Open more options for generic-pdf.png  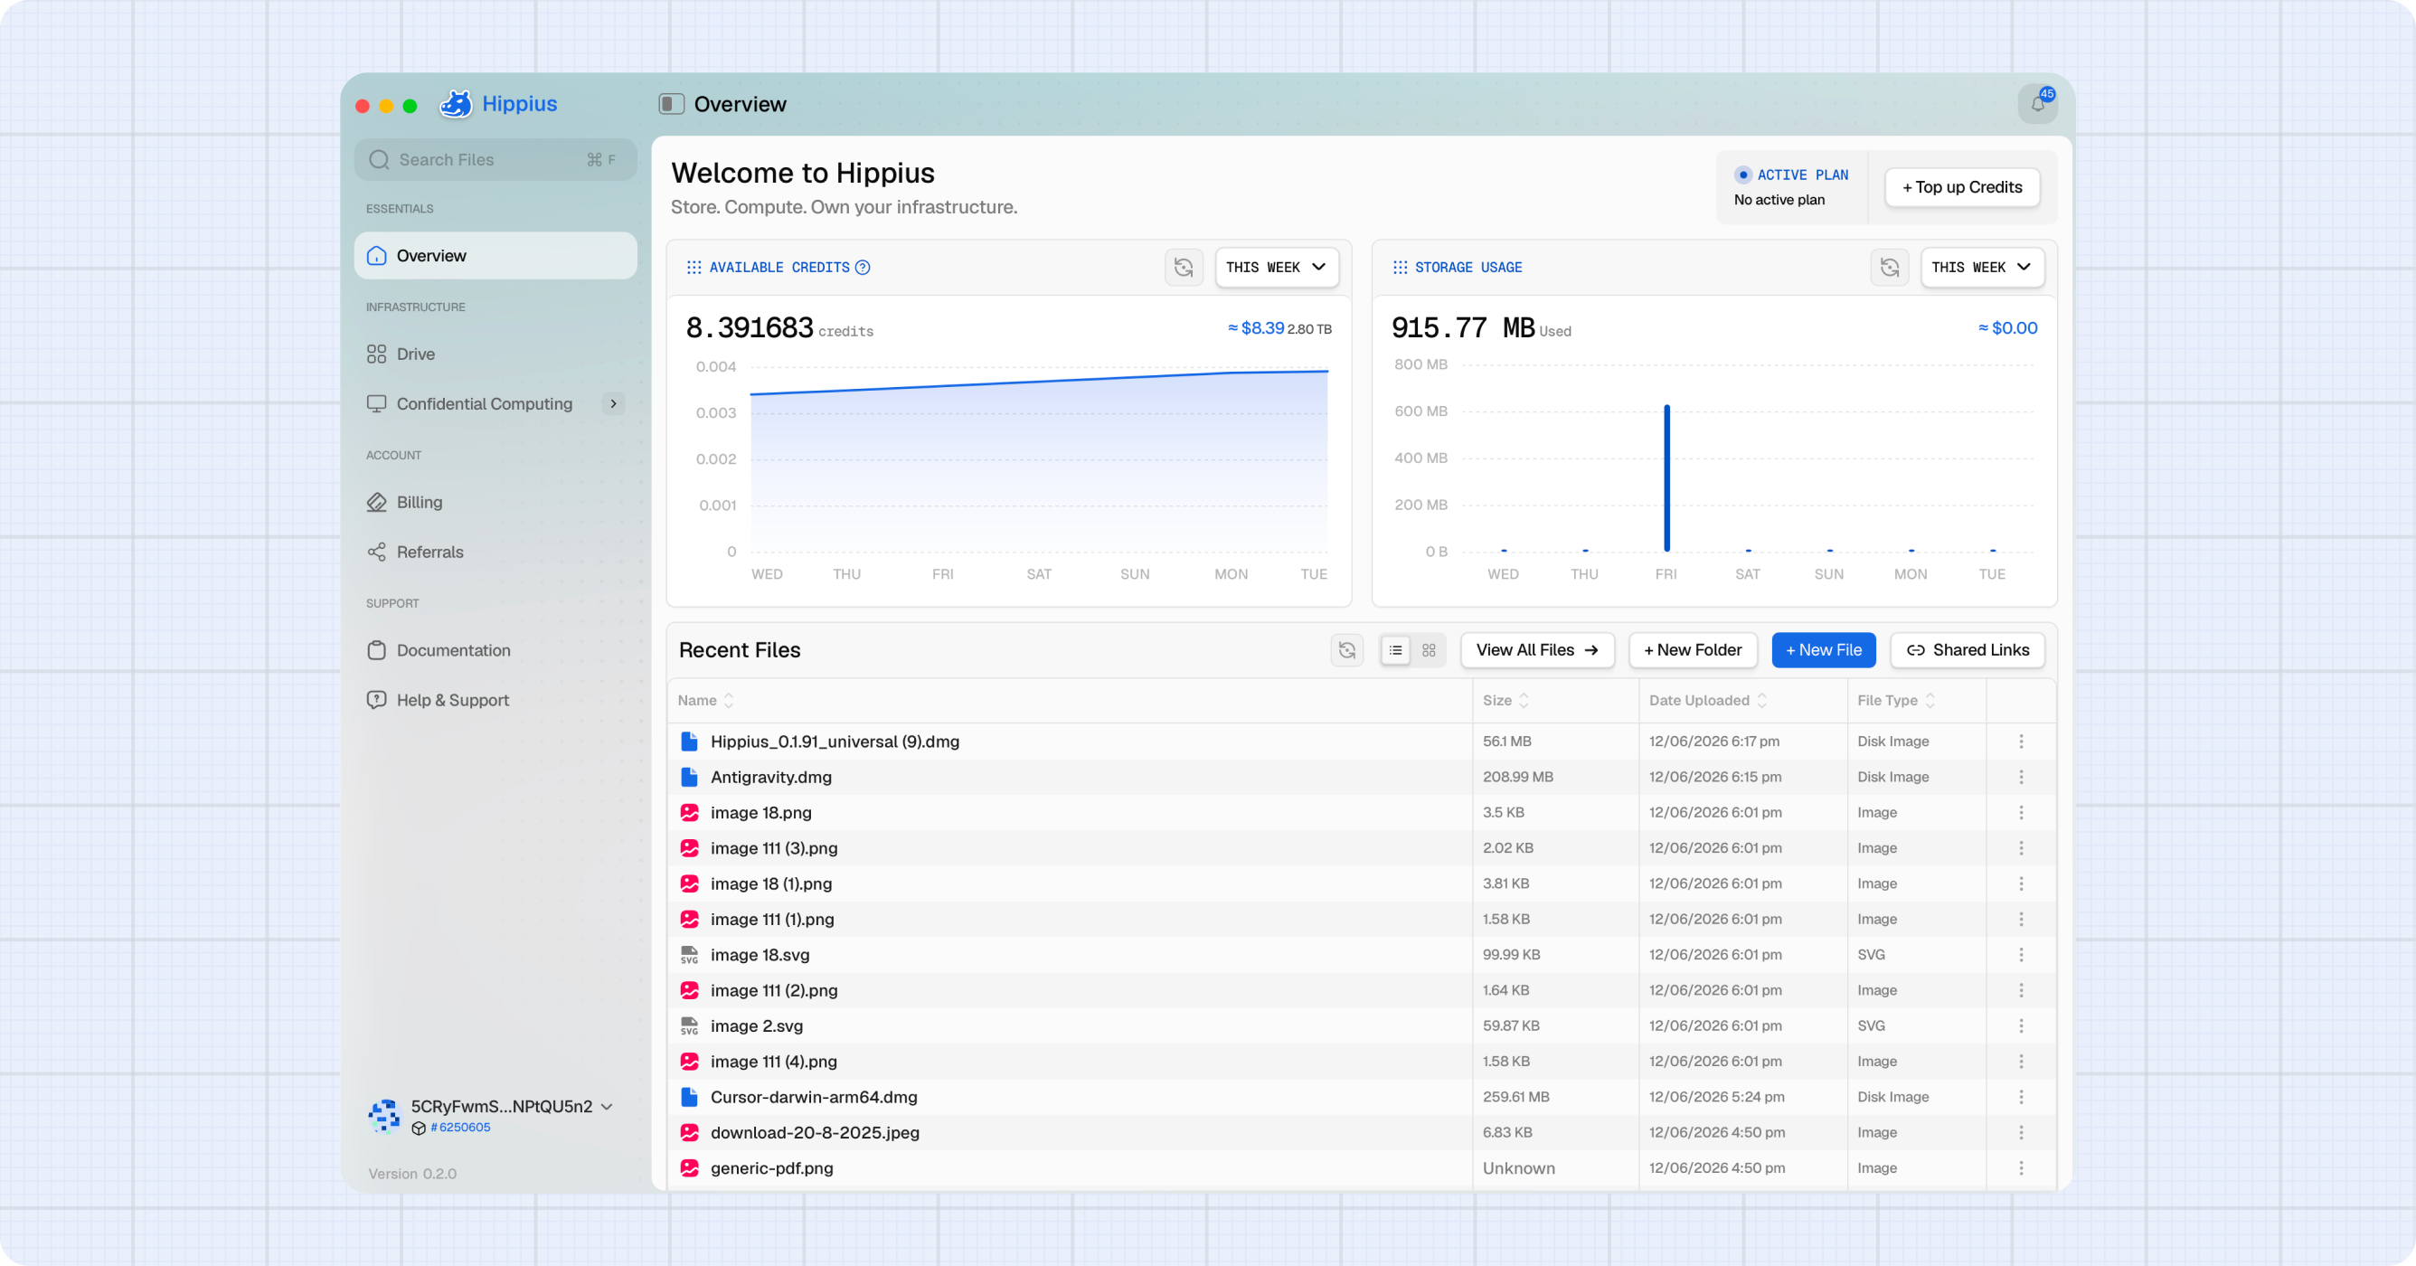pos(2021,1168)
